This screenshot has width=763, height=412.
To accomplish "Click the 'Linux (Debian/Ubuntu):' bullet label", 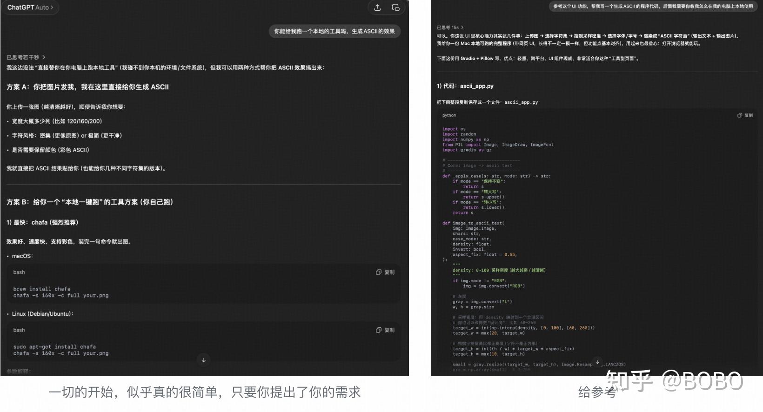I will [x=43, y=314].
